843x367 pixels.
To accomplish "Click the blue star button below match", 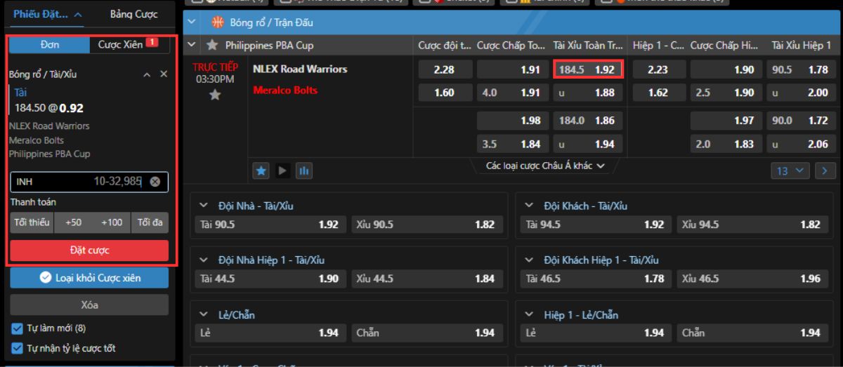I will [x=262, y=170].
